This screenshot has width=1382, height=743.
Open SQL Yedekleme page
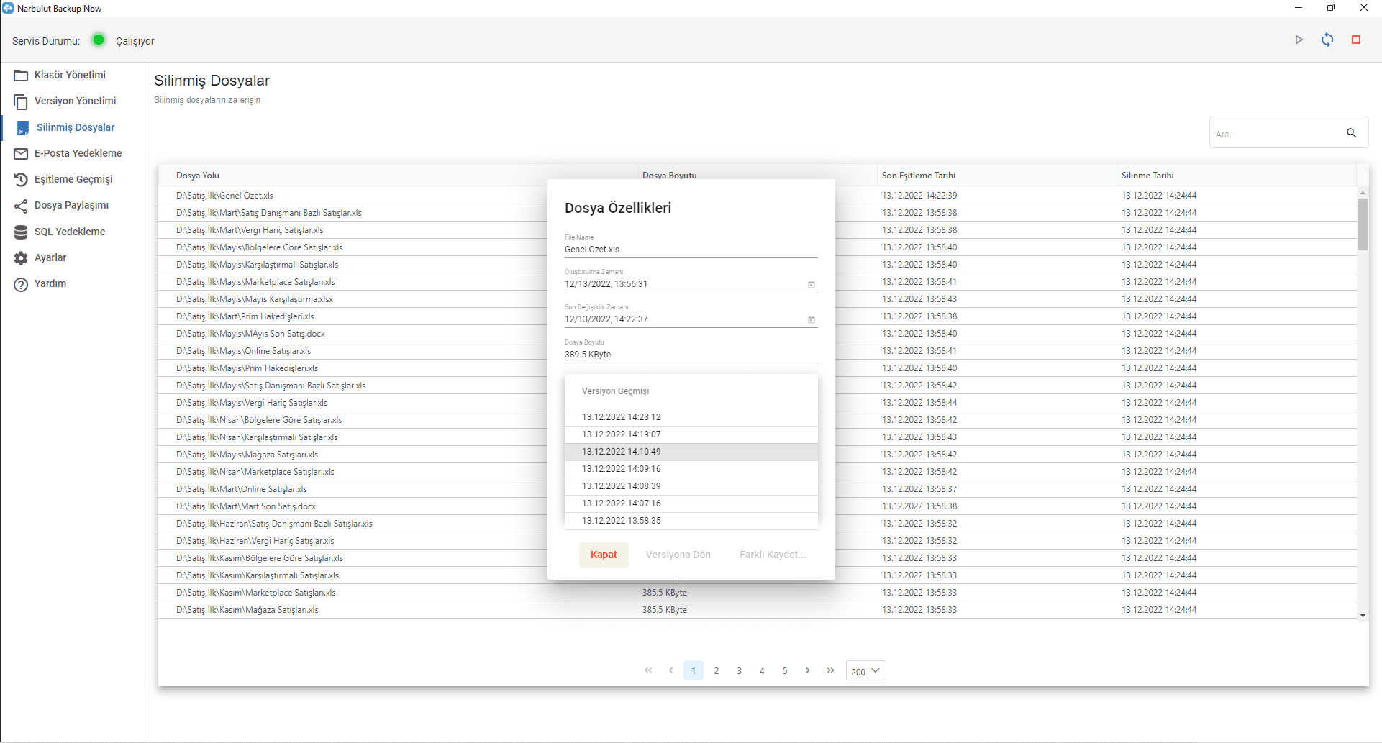pyautogui.click(x=70, y=232)
